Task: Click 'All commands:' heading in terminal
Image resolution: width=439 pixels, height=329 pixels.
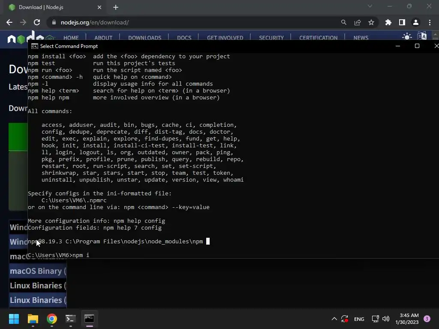Action: coord(50,111)
